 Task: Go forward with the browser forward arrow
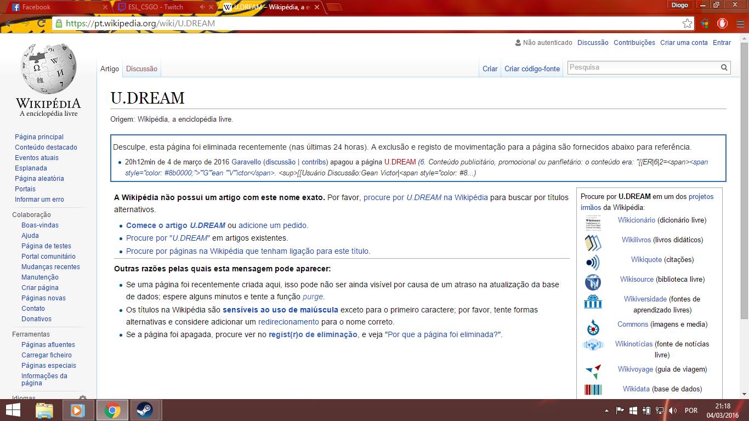[25, 24]
